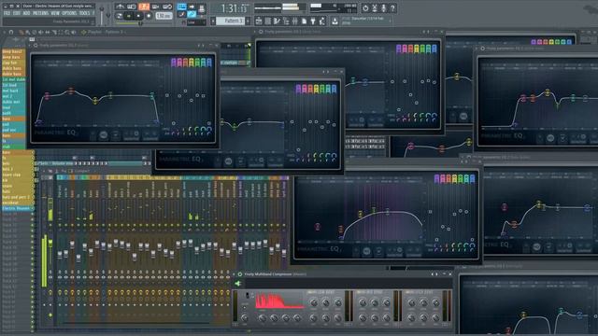Click the plugin picker plug icon
The height and width of the screenshot is (336, 598).
[313, 21]
